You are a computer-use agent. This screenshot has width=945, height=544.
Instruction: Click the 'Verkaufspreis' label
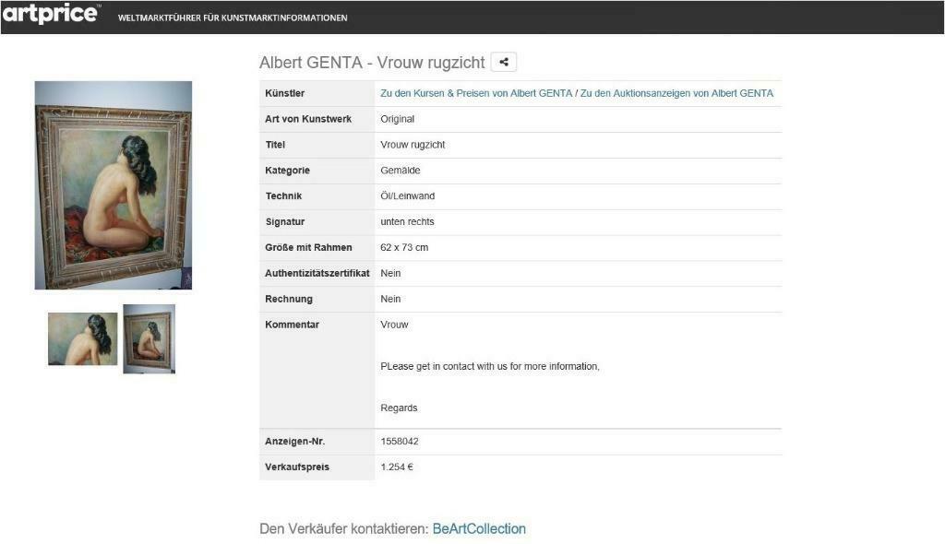click(x=296, y=467)
